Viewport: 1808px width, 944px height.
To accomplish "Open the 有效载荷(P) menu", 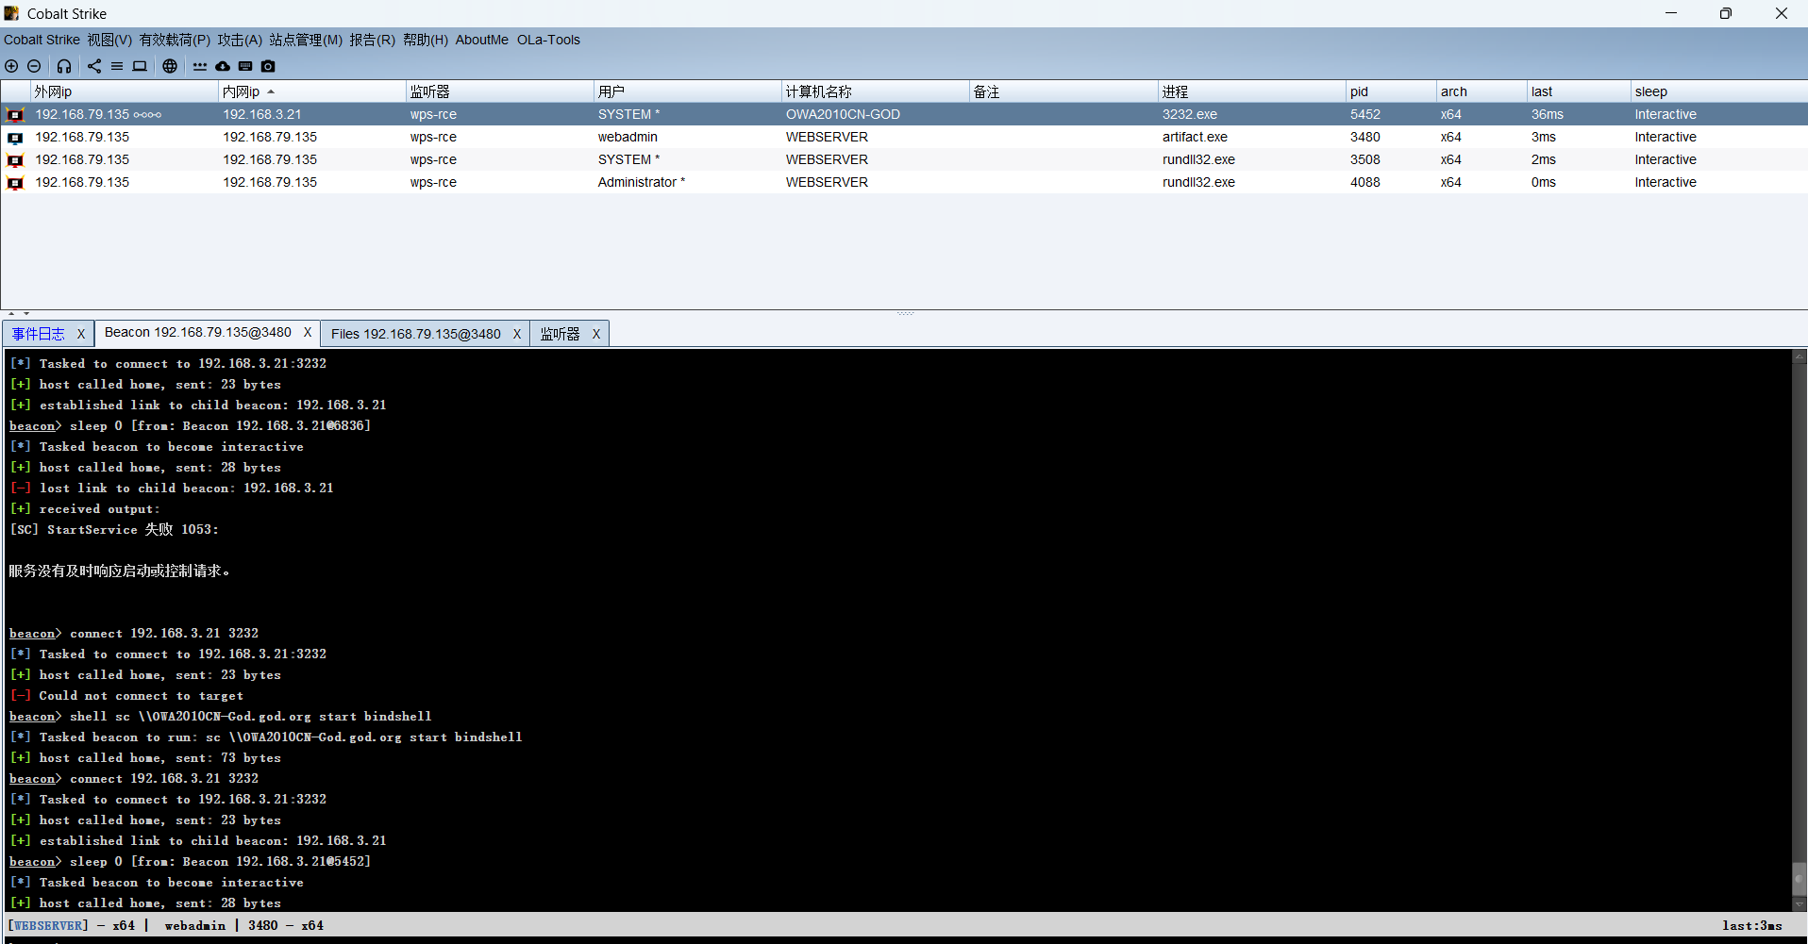I will pos(175,40).
